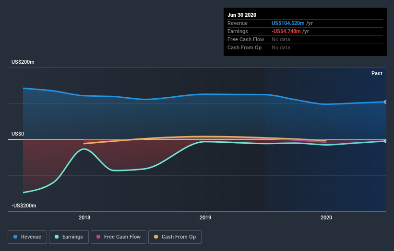Click No data in Cash From Op row
The image size is (394, 251).
coord(281,47)
